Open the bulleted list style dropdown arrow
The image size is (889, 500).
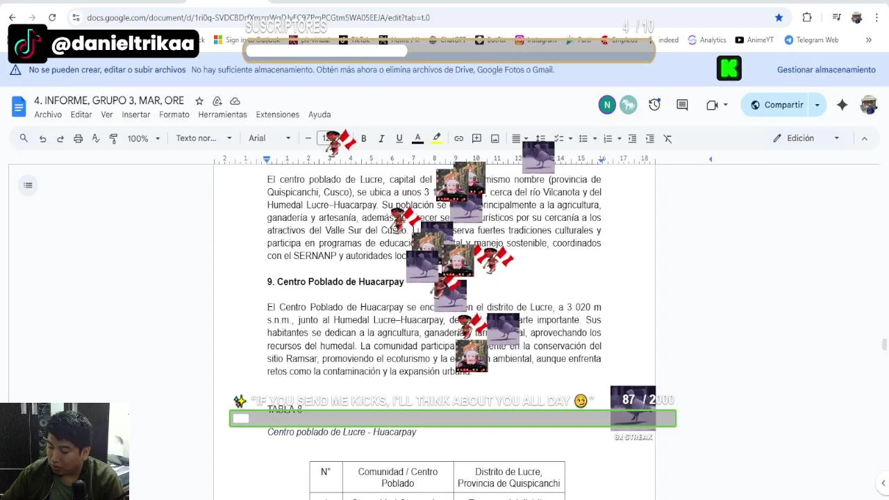[x=595, y=138]
